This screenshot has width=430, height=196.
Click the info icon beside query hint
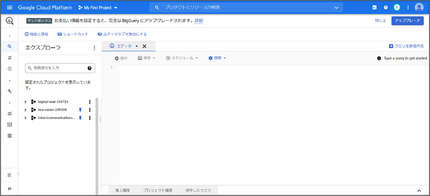(379, 58)
